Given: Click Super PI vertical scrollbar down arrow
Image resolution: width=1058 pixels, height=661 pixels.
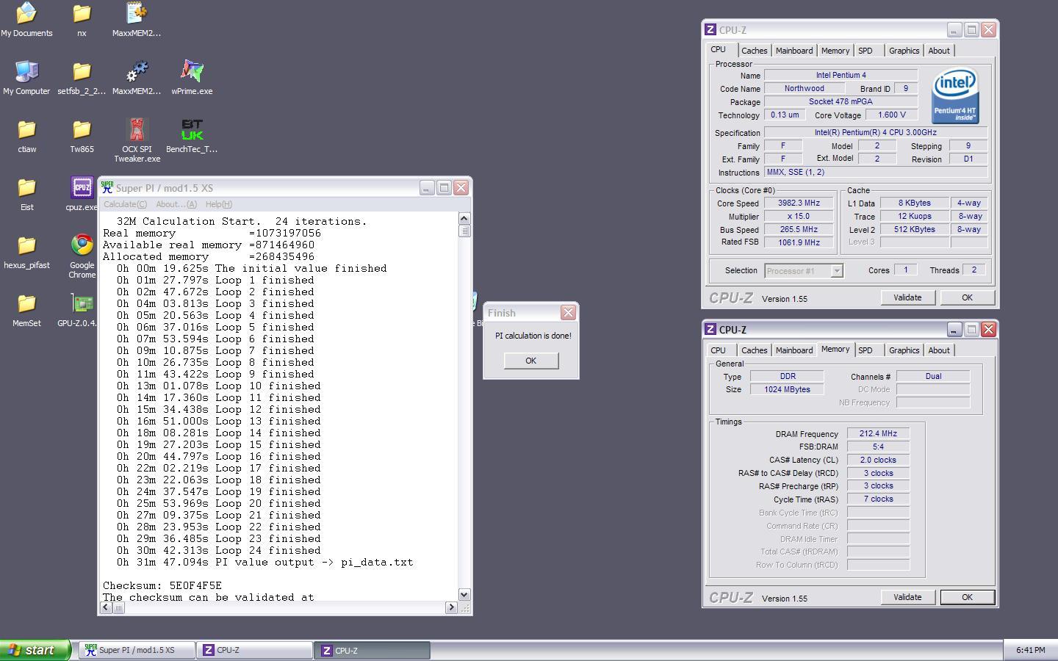Looking at the screenshot, I should point(464,594).
